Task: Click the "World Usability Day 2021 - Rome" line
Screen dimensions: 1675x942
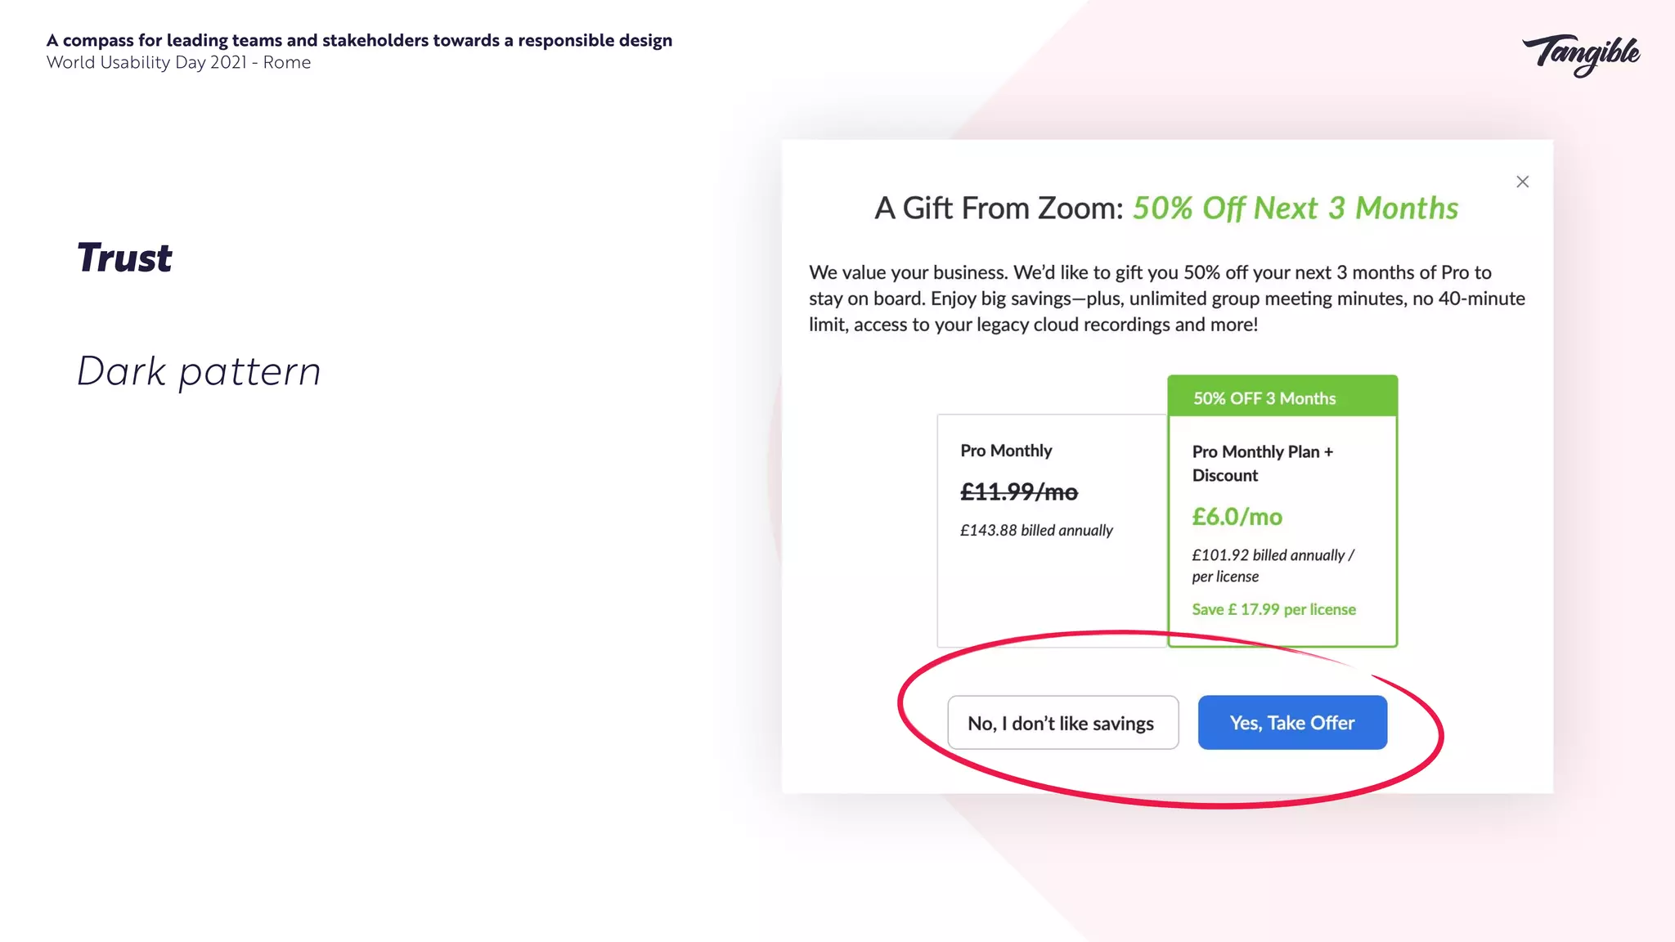Action: (178, 63)
